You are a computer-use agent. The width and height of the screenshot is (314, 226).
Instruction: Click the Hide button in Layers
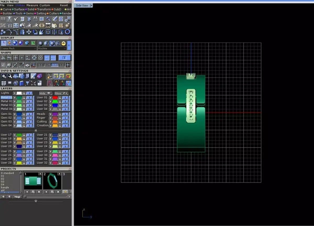pos(46,93)
